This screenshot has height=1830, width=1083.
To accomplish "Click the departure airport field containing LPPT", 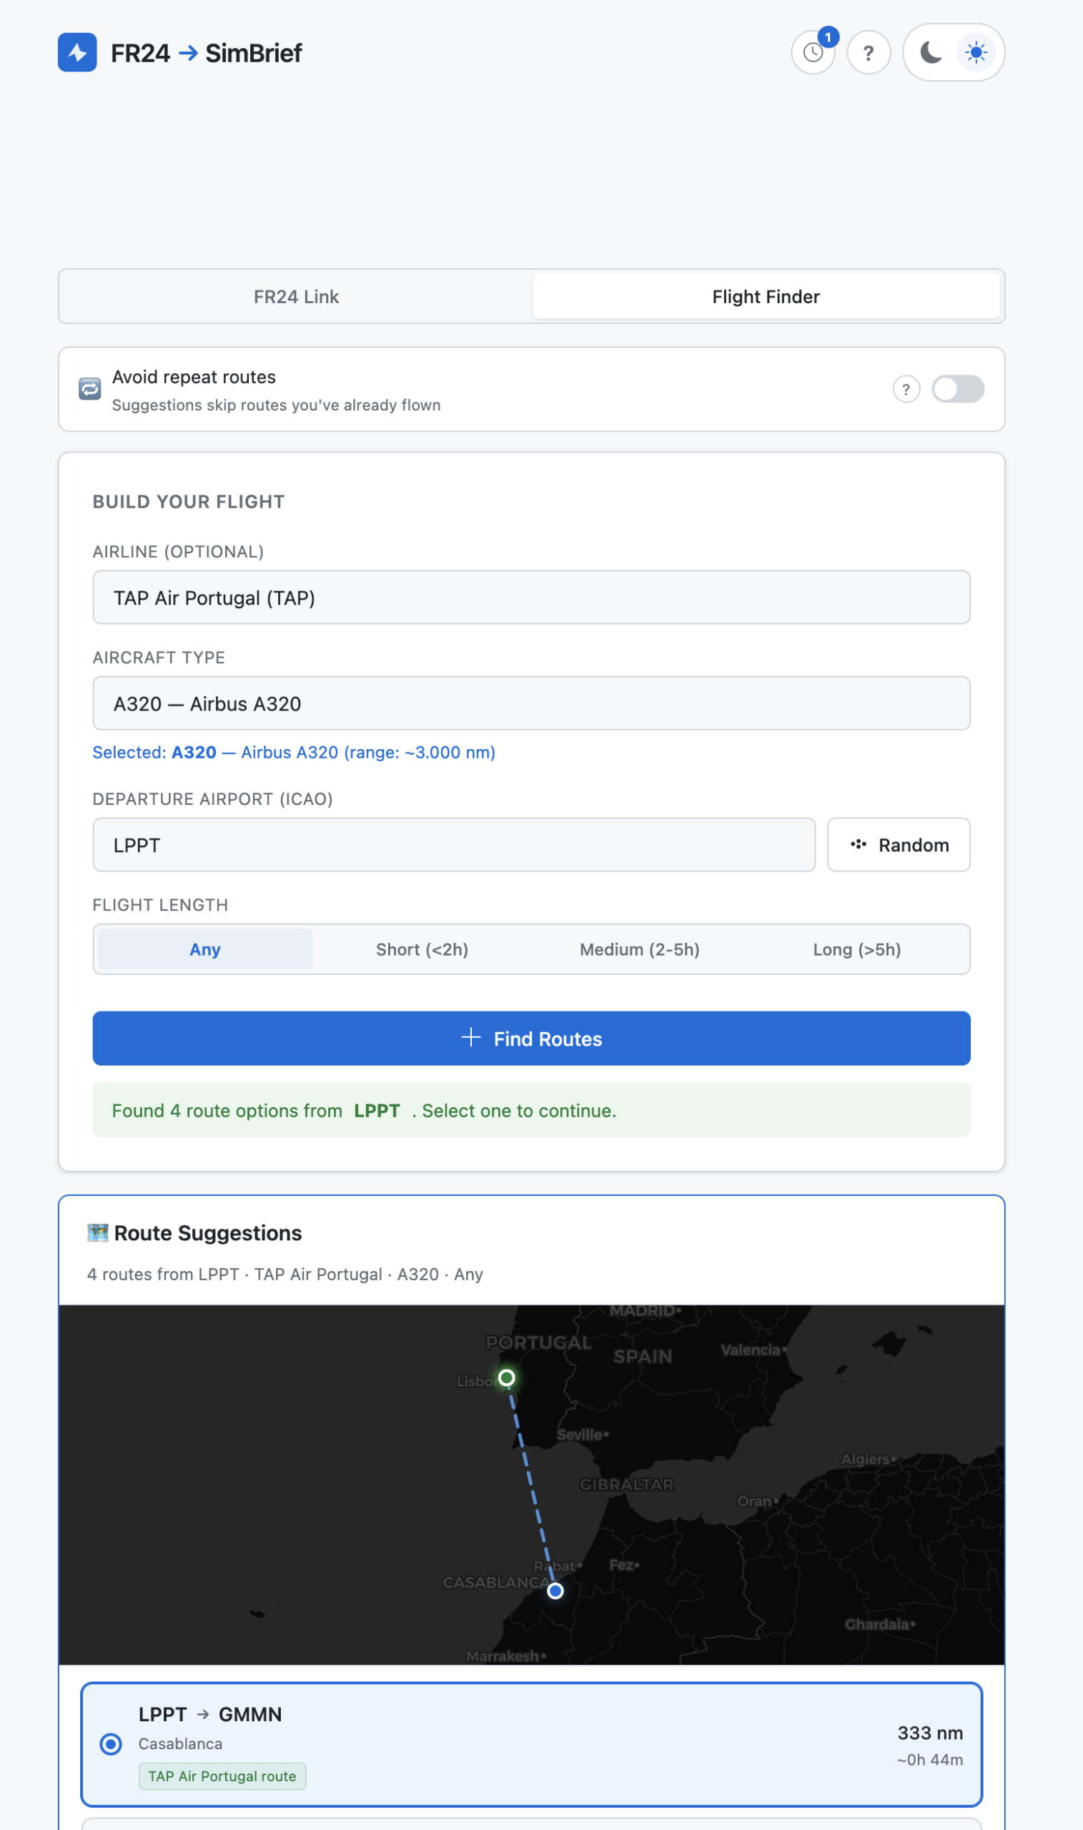I will (453, 845).
